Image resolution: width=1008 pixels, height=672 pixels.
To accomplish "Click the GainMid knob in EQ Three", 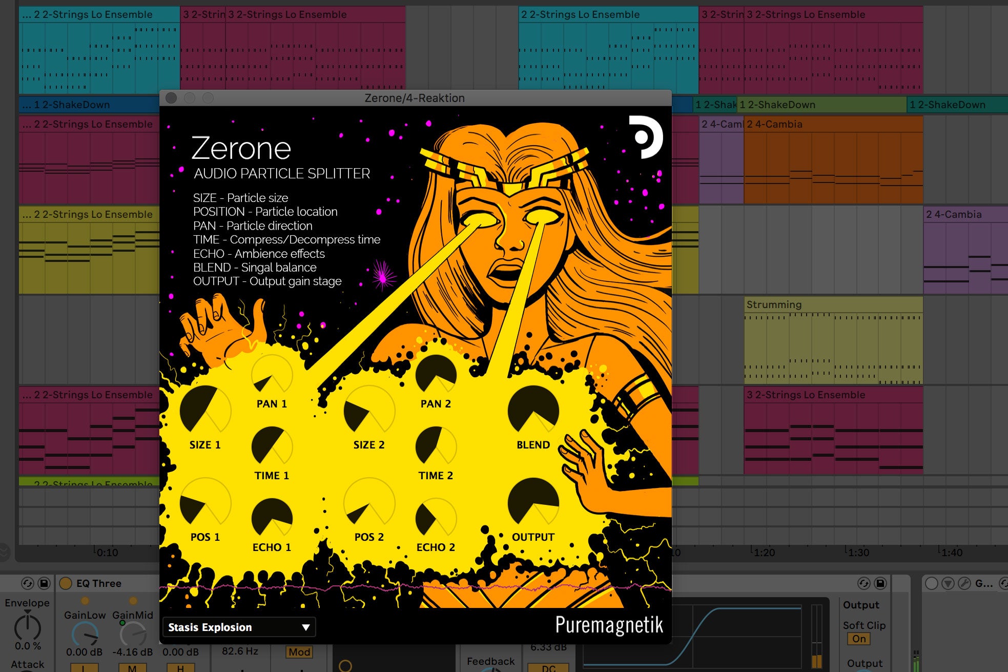I will [133, 635].
